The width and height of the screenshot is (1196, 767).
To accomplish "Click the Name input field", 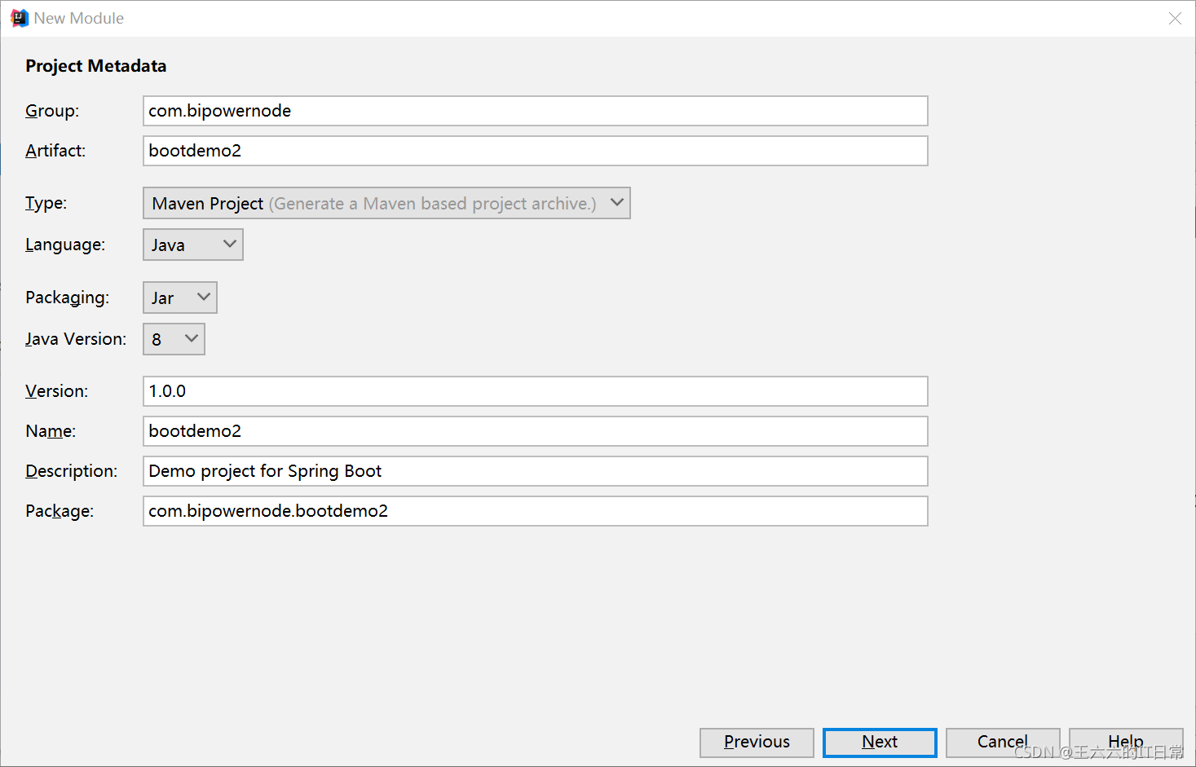I will [536, 431].
